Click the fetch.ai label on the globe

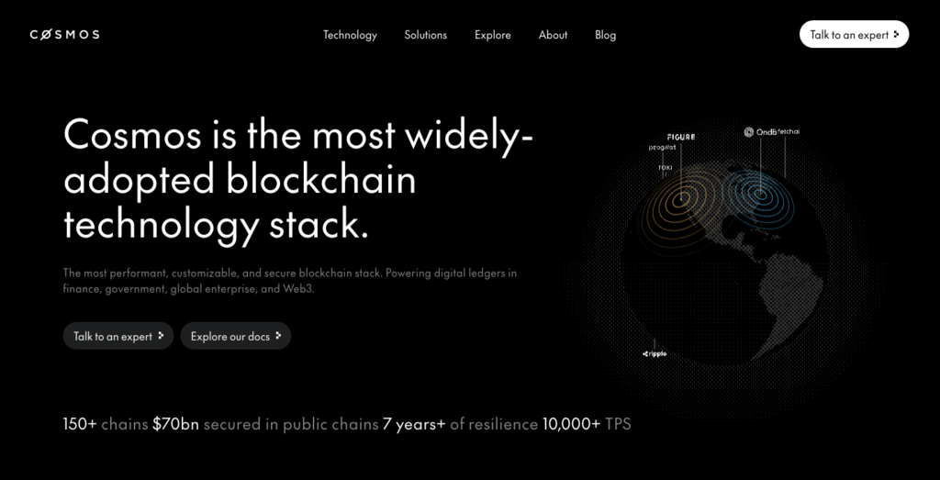(x=789, y=131)
